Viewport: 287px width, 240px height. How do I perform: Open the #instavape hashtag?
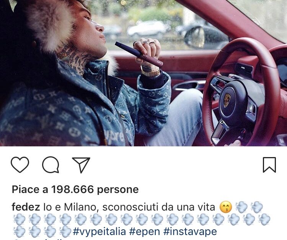coord(190,232)
